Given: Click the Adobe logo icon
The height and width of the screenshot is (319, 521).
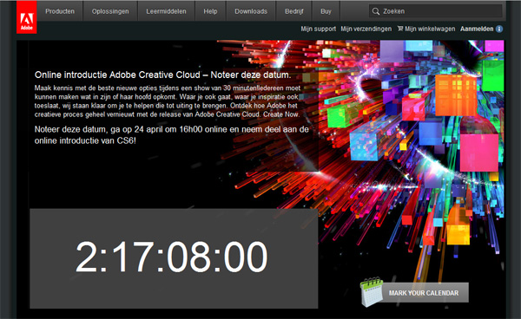Looking at the screenshot, I should 27,17.
